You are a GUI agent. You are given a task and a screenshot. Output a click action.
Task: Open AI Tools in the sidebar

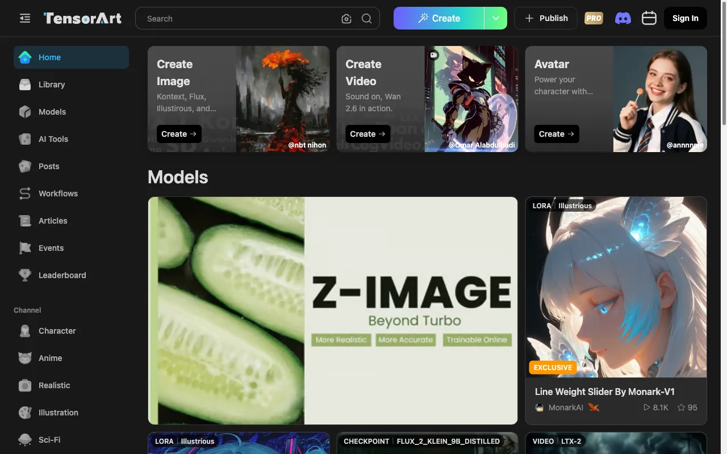[x=72, y=139]
